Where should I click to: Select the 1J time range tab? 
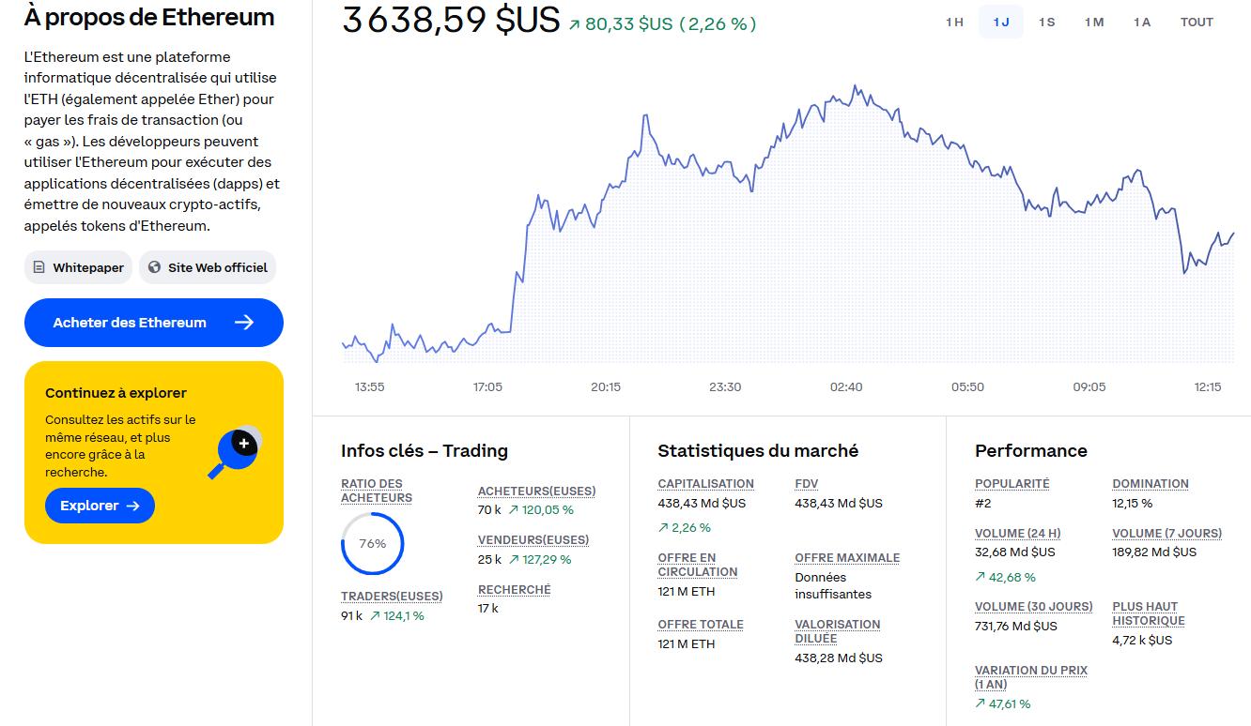(1001, 22)
